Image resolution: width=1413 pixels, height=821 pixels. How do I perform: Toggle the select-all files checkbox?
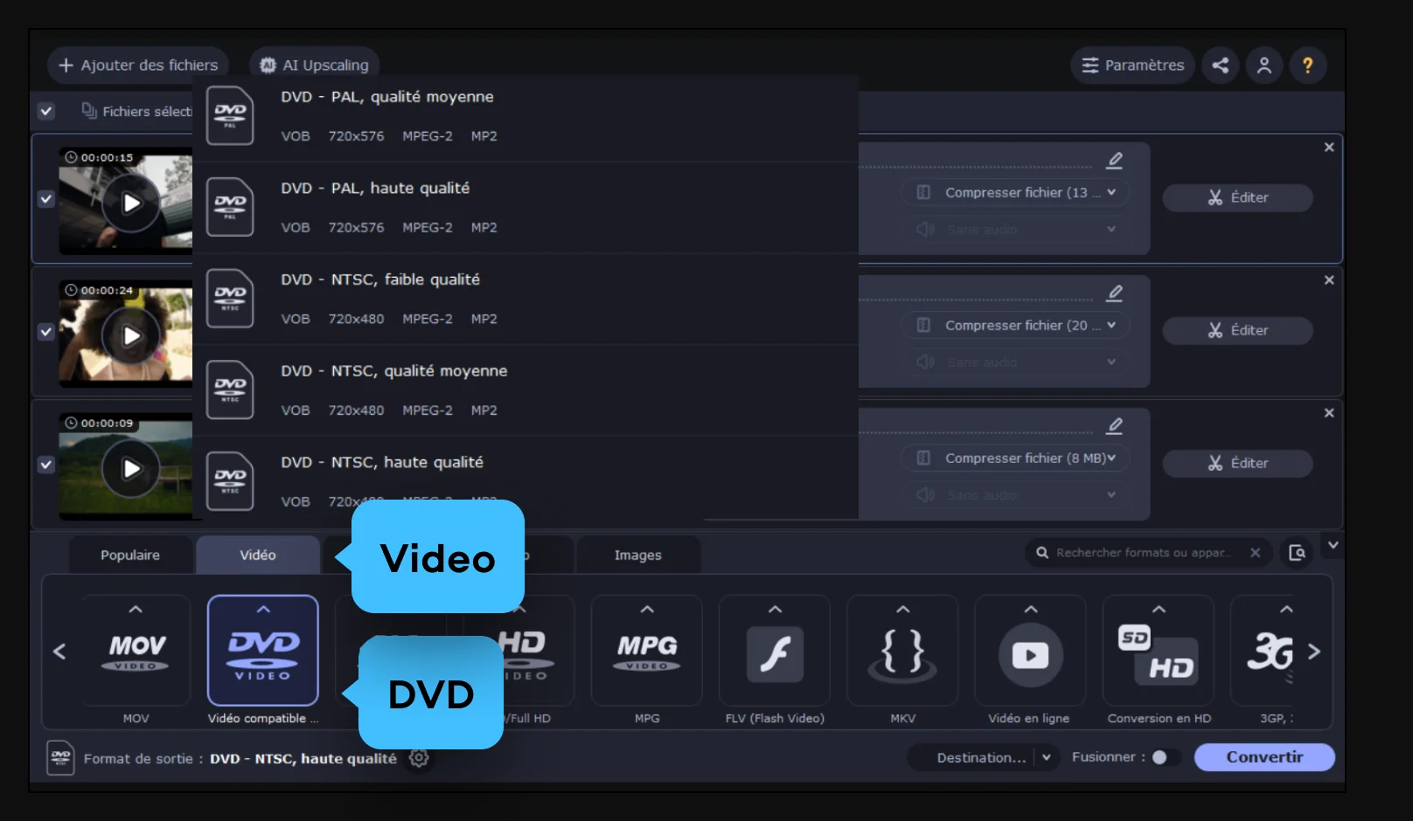tap(46, 112)
